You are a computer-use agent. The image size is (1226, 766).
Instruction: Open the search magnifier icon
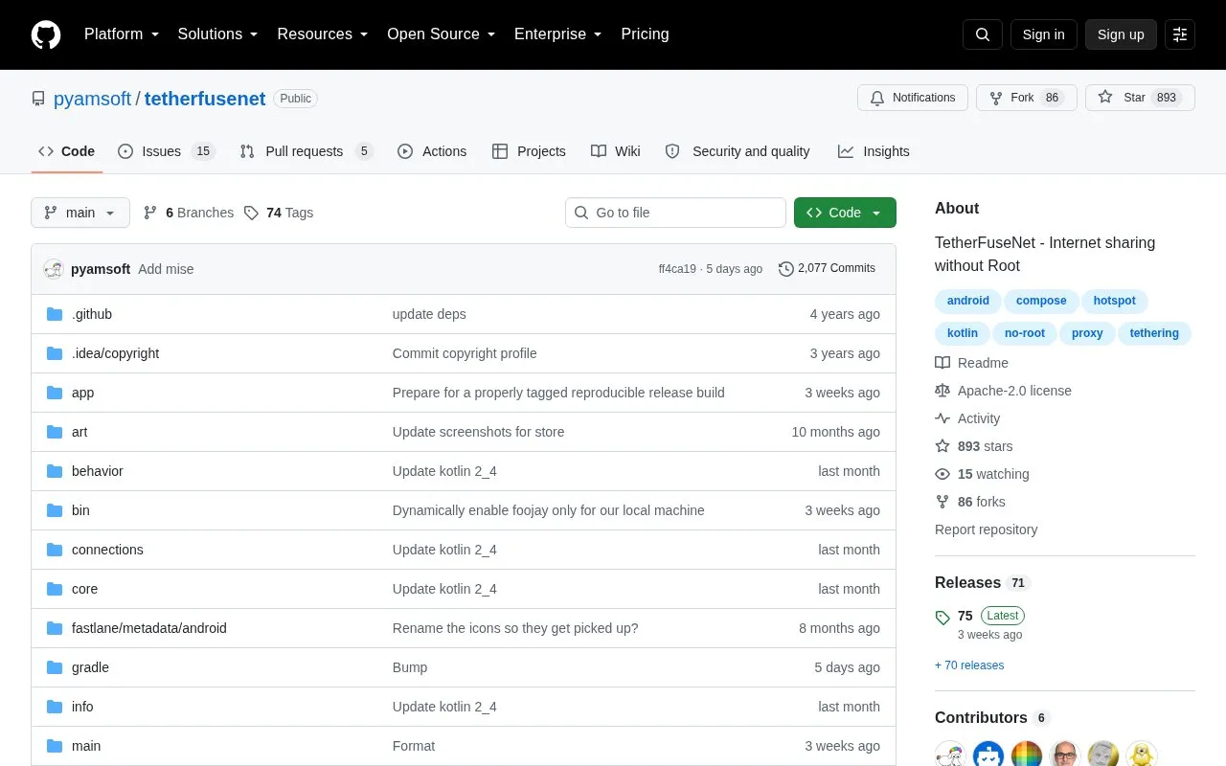[x=983, y=34]
